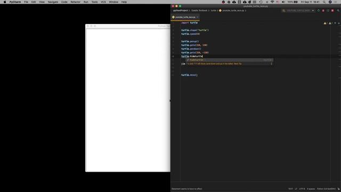Open macOS Spotlight search in menu bar
341x192 pixels.
pyautogui.click(x=324, y=2)
